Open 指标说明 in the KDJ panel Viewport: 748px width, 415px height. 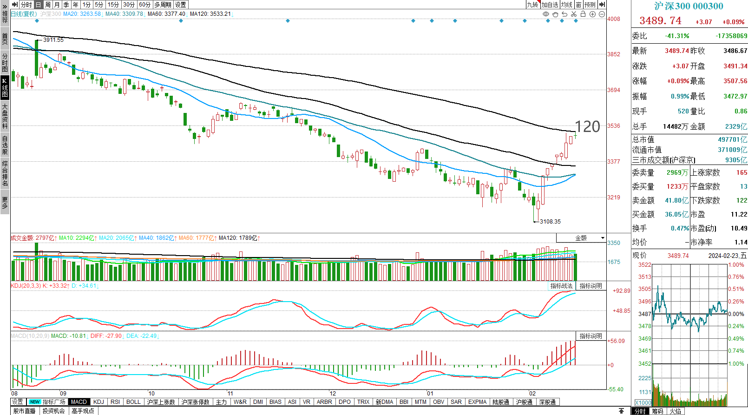(591, 286)
